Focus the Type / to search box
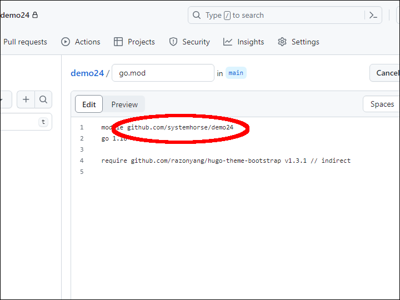The width and height of the screenshot is (400, 300). tap(284, 16)
